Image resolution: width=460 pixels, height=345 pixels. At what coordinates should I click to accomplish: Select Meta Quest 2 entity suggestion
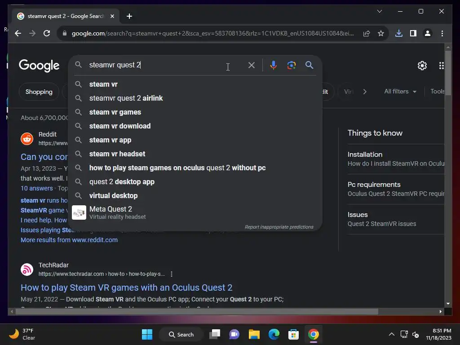coord(195,212)
